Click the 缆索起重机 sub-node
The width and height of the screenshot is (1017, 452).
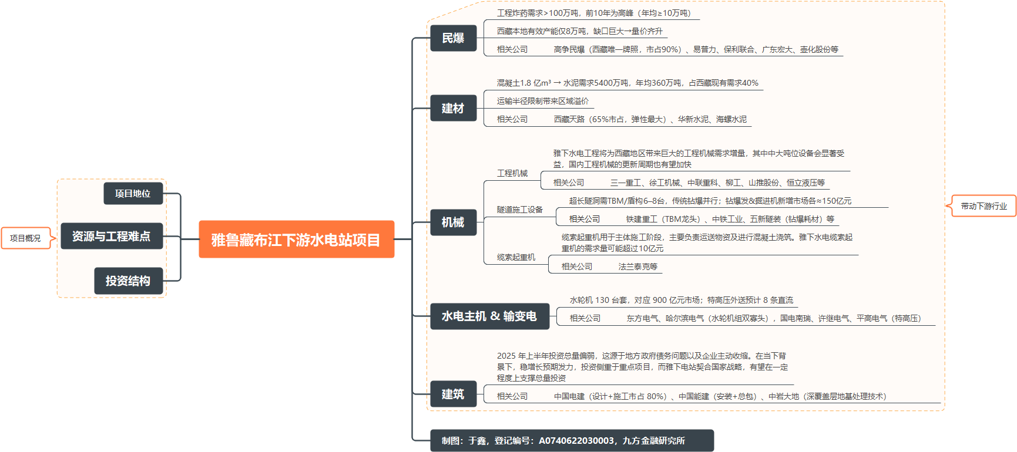tap(516, 257)
